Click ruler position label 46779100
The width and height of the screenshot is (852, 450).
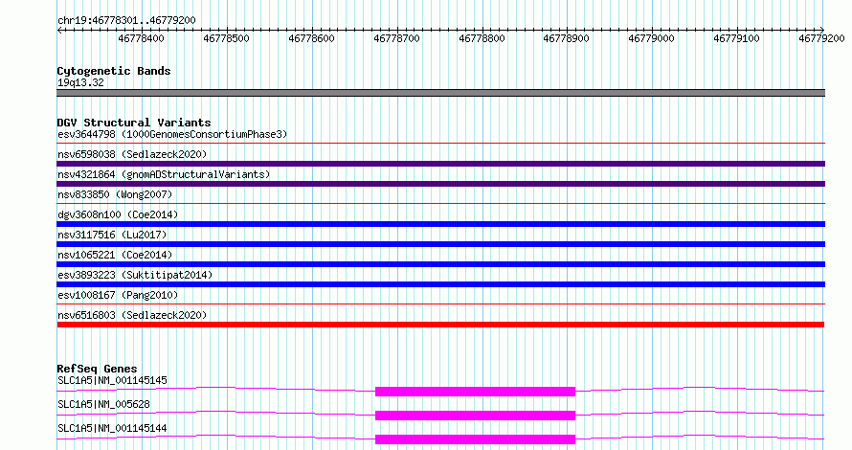737,38
